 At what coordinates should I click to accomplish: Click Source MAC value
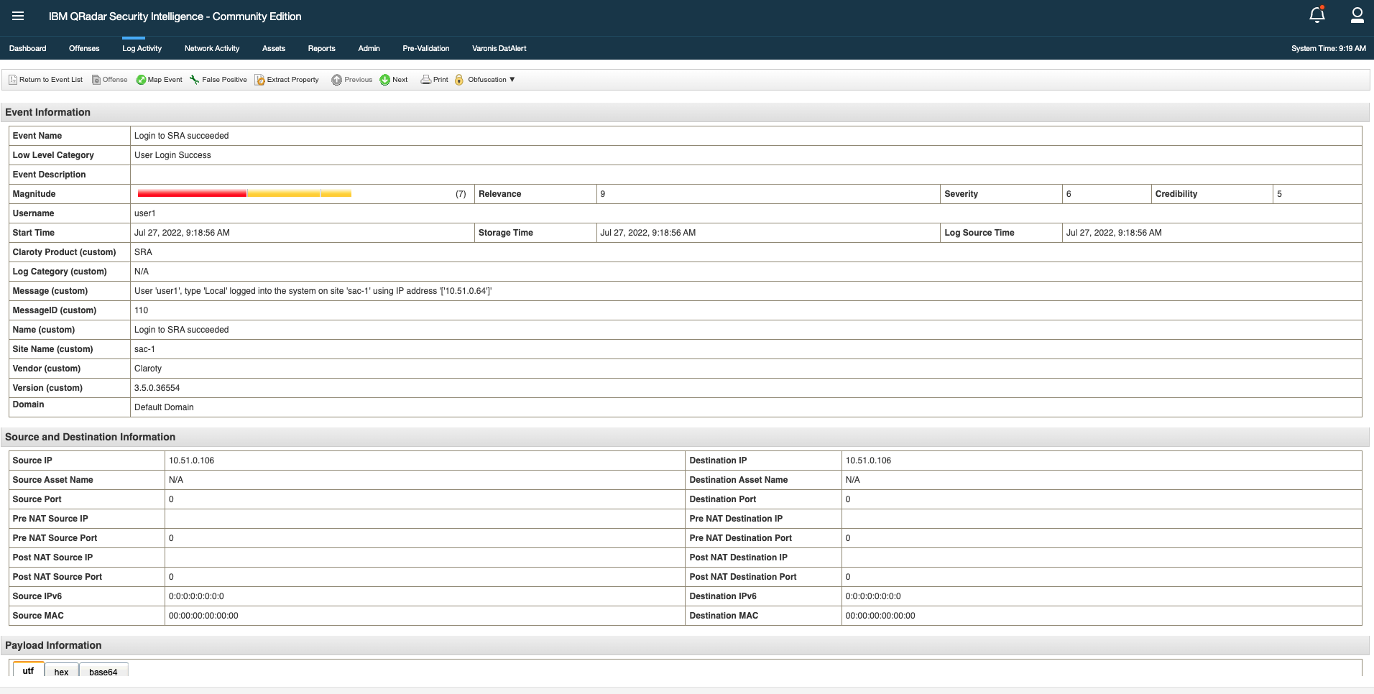click(203, 616)
